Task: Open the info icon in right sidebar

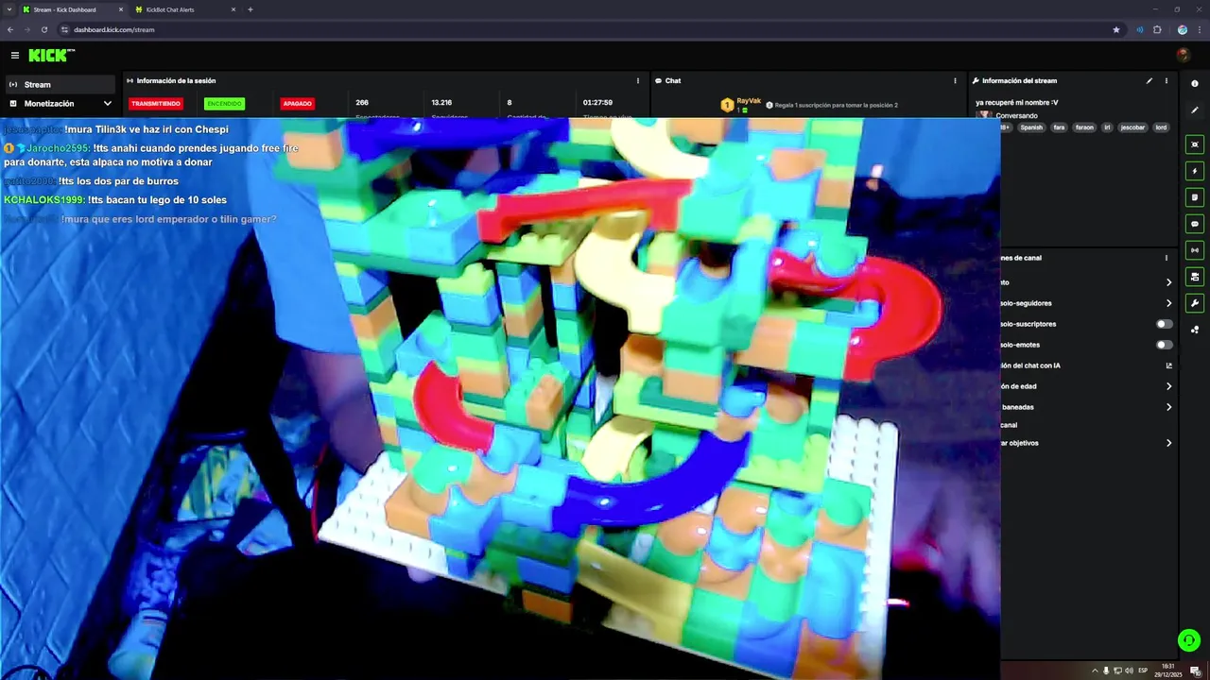Action: coord(1195,84)
